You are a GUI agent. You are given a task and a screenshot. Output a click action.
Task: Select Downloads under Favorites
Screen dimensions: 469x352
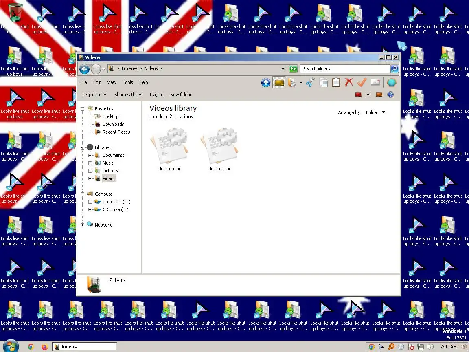[113, 124]
